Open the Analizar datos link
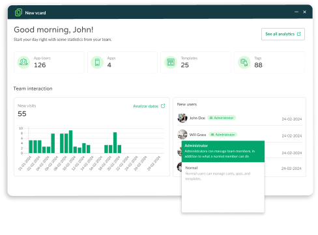The height and width of the screenshot is (235, 318). click(149, 106)
